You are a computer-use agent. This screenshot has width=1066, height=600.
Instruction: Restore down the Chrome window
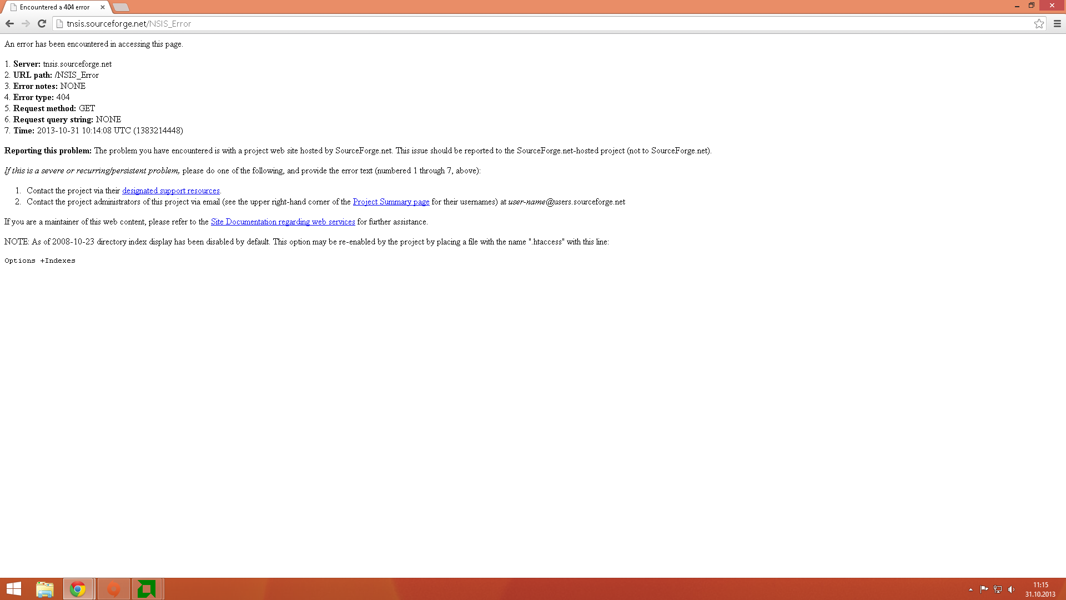point(1032,6)
